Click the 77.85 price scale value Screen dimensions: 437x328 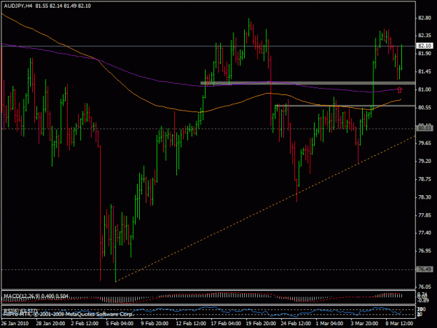click(x=424, y=215)
